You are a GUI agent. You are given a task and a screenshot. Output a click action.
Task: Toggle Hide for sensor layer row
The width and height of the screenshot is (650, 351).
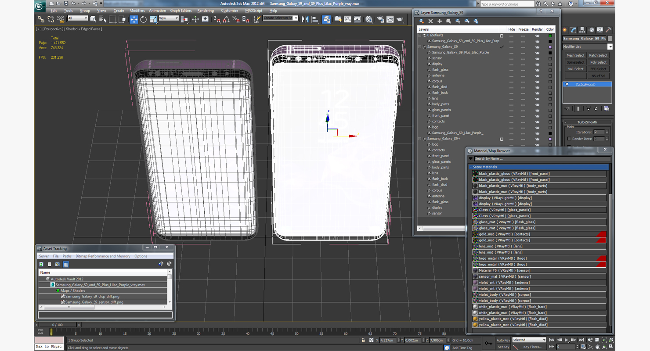tap(511, 58)
